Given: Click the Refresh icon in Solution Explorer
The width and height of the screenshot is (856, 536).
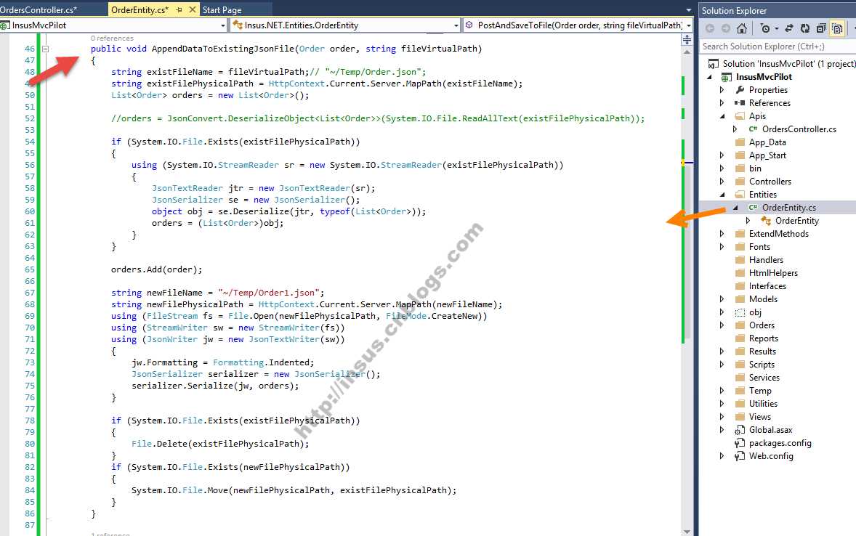Looking at the screenshot, I should (804, 28).
